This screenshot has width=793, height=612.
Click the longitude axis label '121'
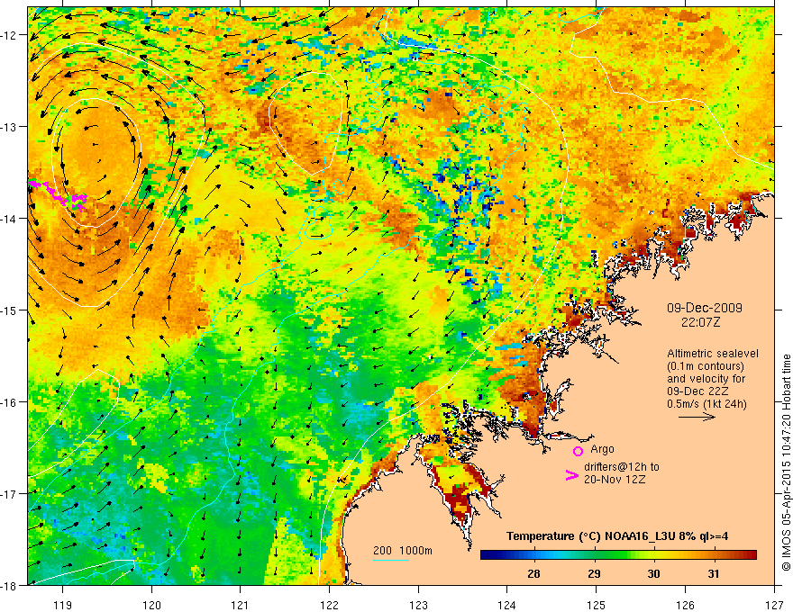[241, 605]
